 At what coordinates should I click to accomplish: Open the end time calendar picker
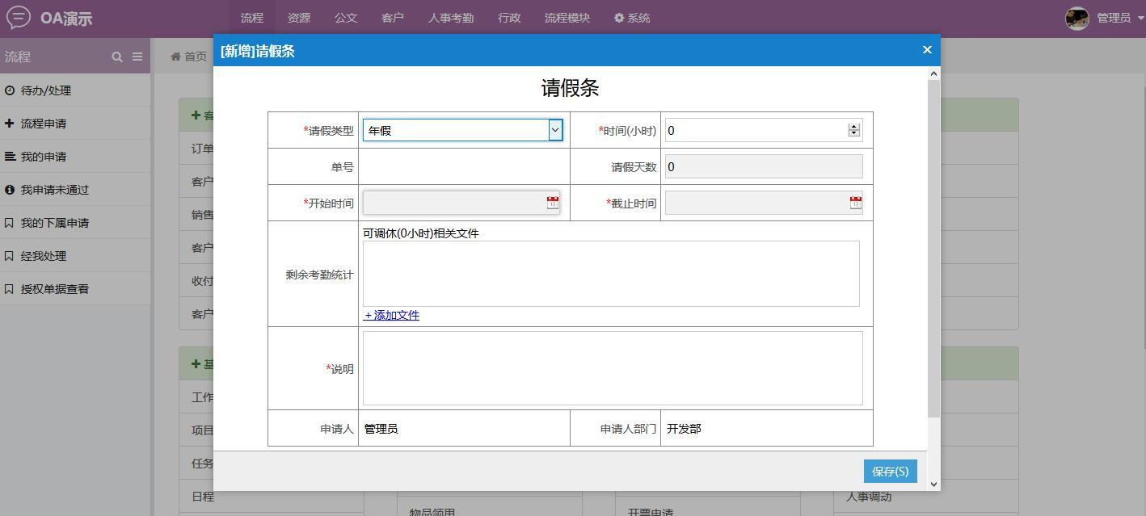[855, 203]
